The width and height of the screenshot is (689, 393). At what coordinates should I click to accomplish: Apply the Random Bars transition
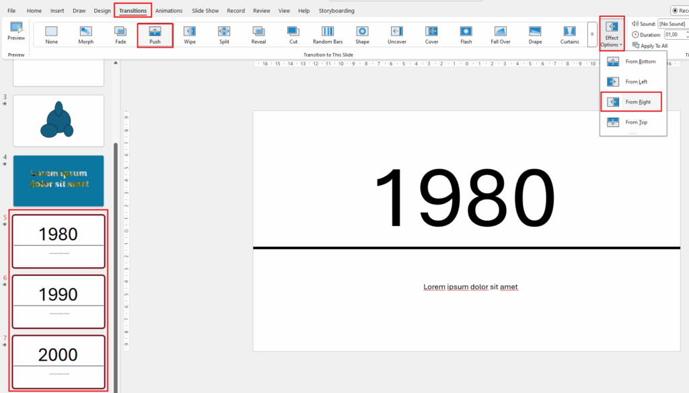click(x=328, y=32)
